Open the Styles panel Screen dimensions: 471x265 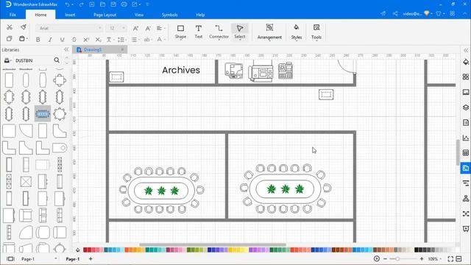296,32
